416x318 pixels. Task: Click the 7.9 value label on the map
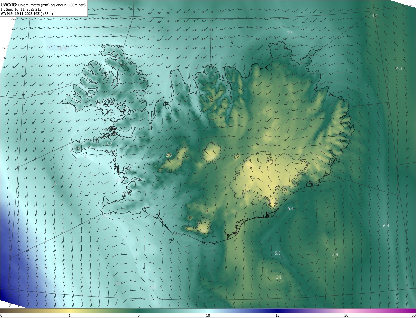pos(118,284)
